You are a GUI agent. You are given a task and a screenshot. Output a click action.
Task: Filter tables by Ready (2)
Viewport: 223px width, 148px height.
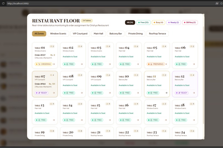(173, 22)
